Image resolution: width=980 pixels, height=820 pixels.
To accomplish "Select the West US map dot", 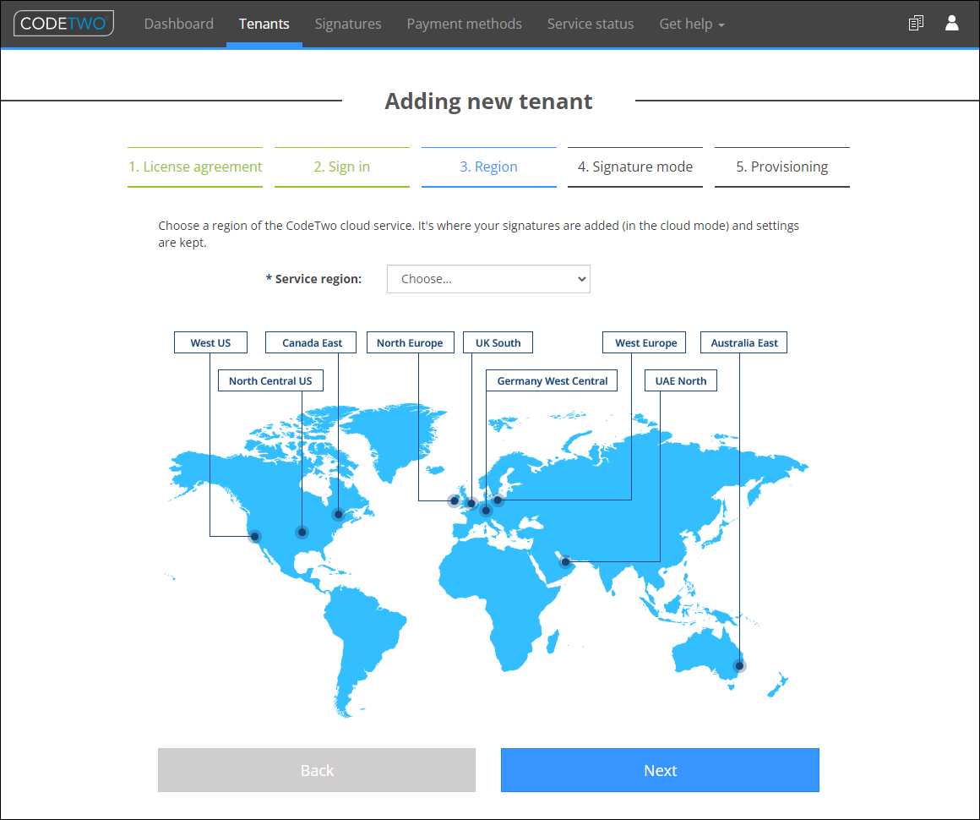I will (255, 537).
